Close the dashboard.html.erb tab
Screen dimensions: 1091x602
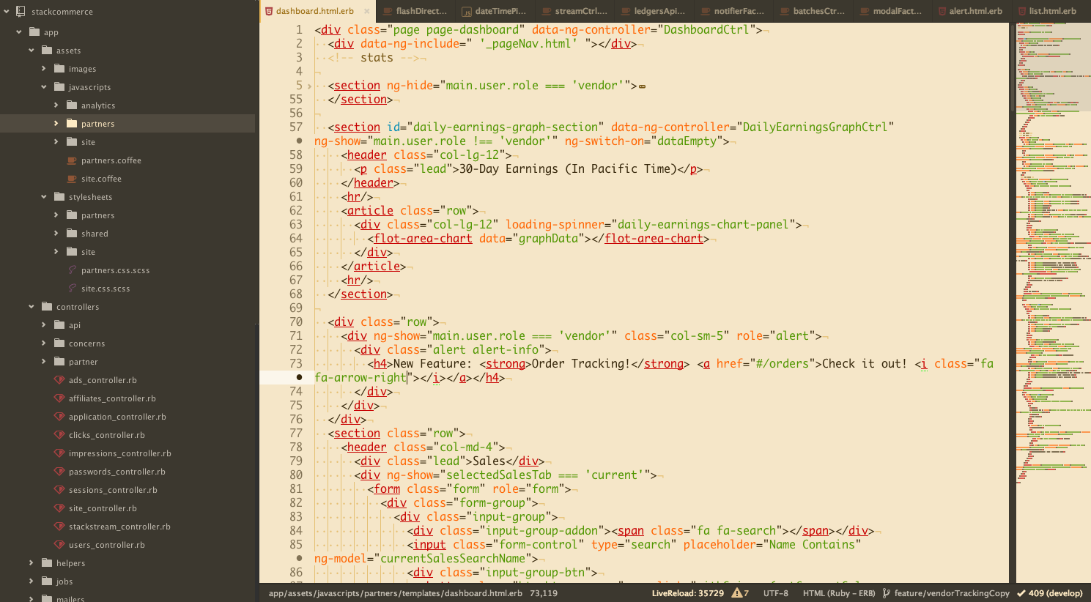click(366, 11)
